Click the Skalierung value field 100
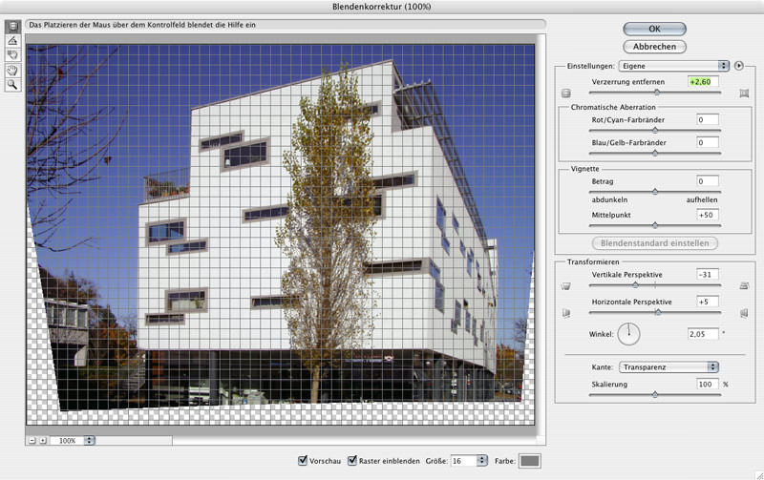764x480 pixels. 708,385
